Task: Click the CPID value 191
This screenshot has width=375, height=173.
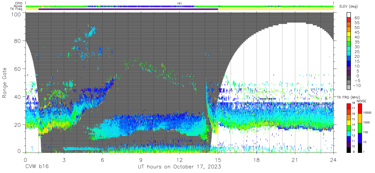Action: 180,3
